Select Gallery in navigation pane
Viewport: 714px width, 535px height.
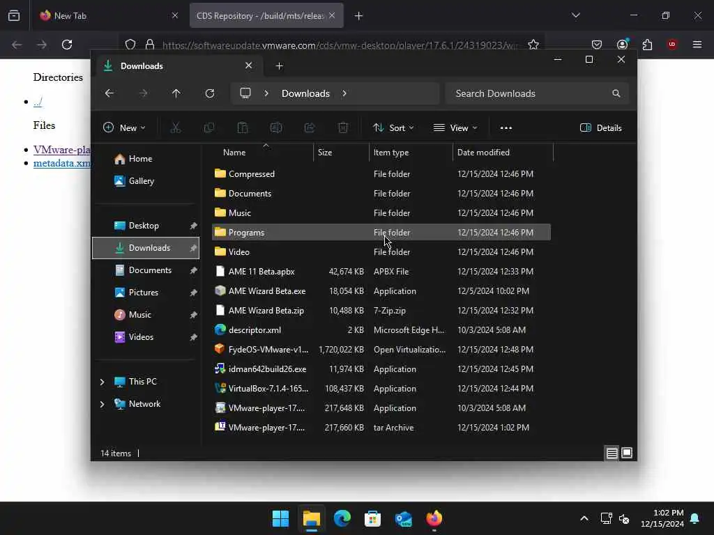coord(141,181)
